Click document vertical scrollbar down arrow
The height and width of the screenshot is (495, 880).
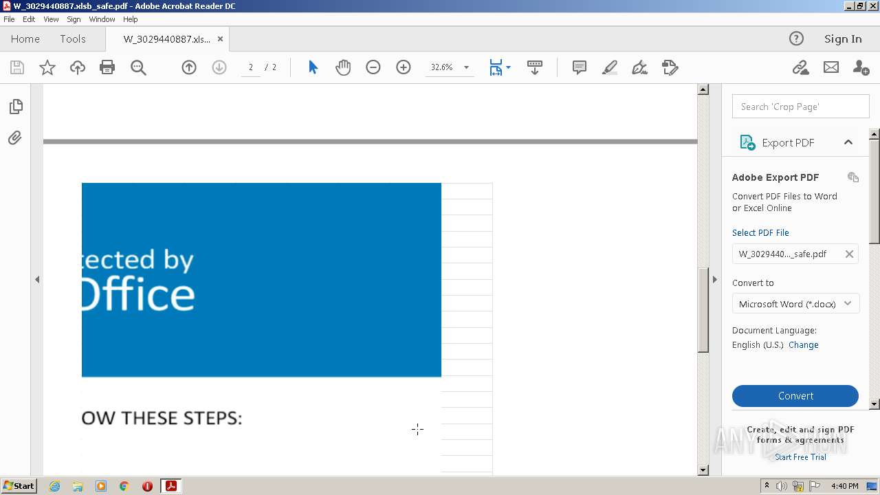point(703,470)
